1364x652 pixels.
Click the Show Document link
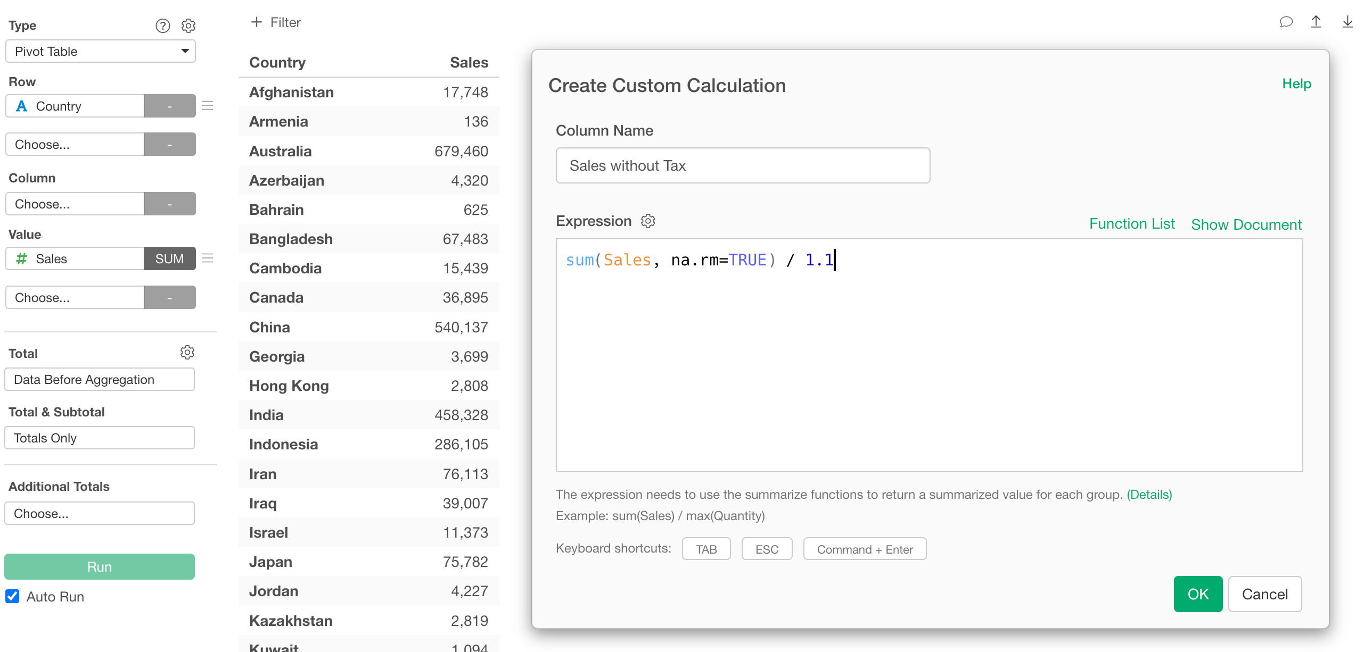[1246, 224]
